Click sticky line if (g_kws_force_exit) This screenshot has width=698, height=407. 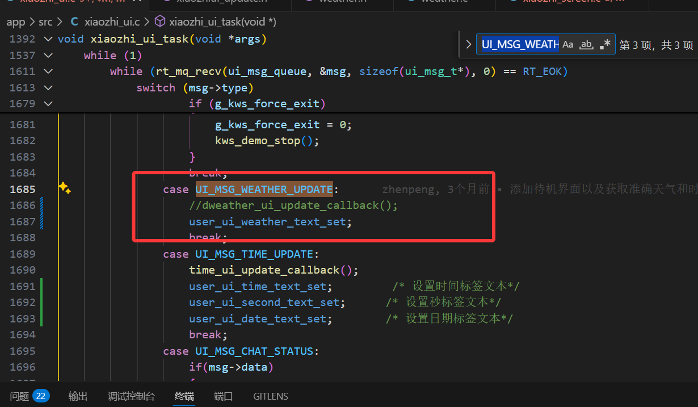click(258, 103)
